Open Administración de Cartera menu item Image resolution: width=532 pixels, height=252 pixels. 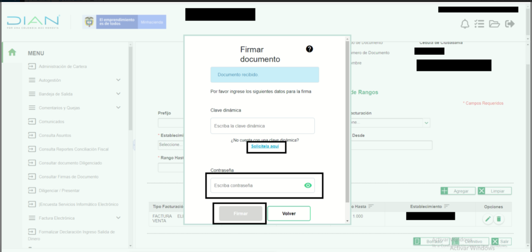click(62, 66)
